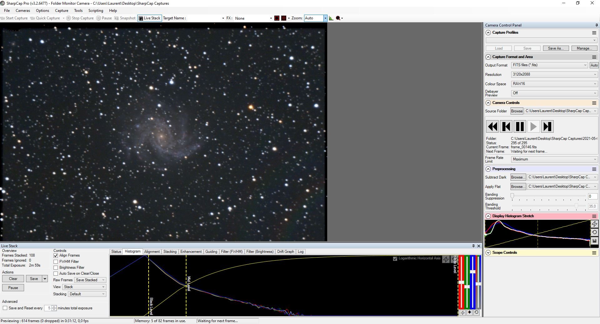The width and height of the screenshot is (600, 324).
Task: Open the Cameras menu
Action: 23,11
